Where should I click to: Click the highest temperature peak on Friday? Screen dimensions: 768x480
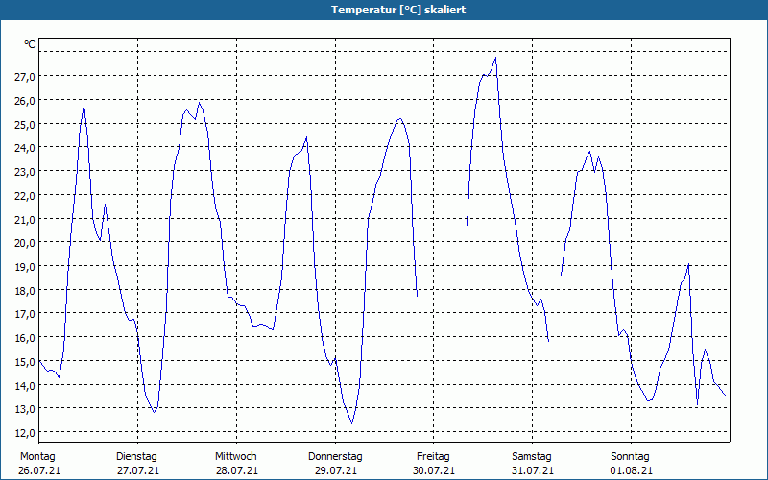click(x=495, y=58)
